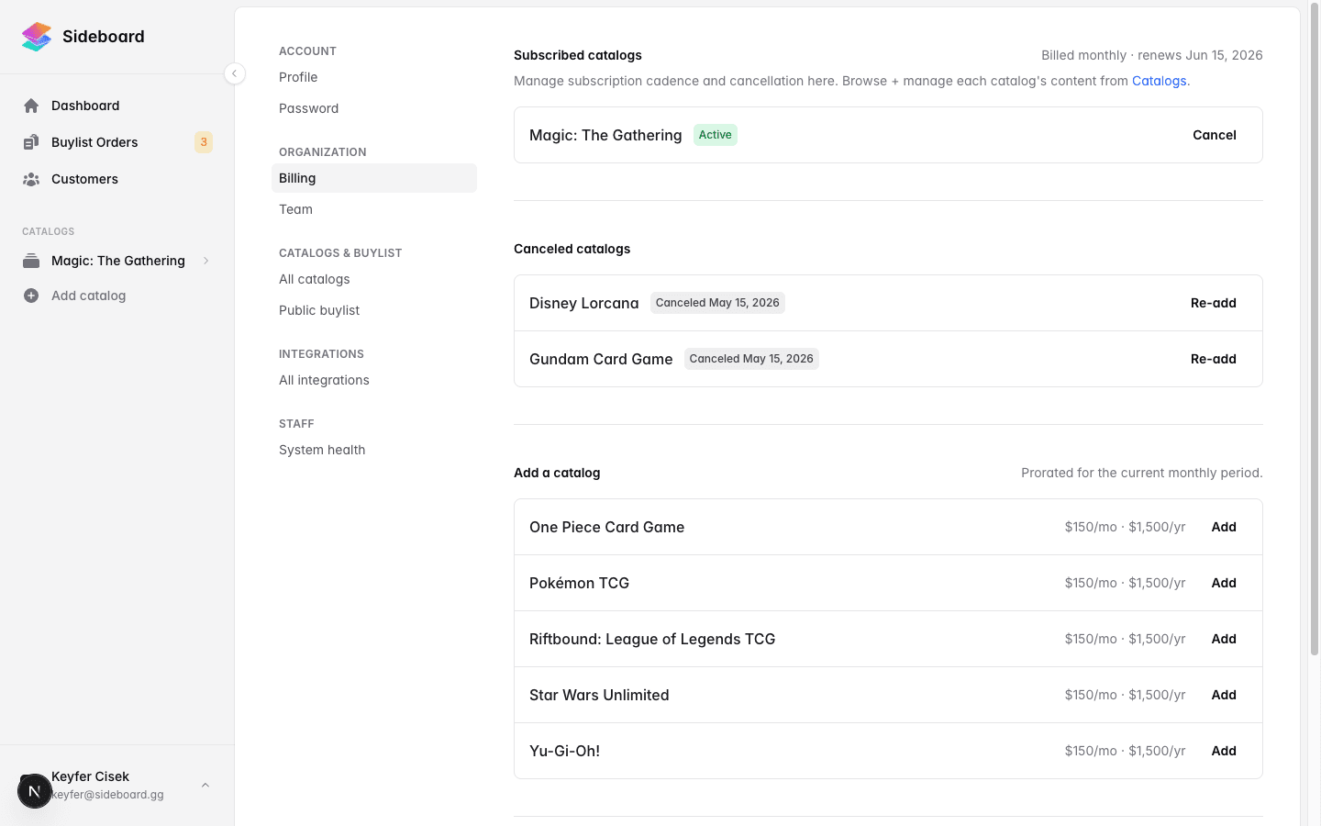This screenshot has height=826, width=1321.
Task: Add the One Piece Card Game catalog
Action: pos(1224,527)
